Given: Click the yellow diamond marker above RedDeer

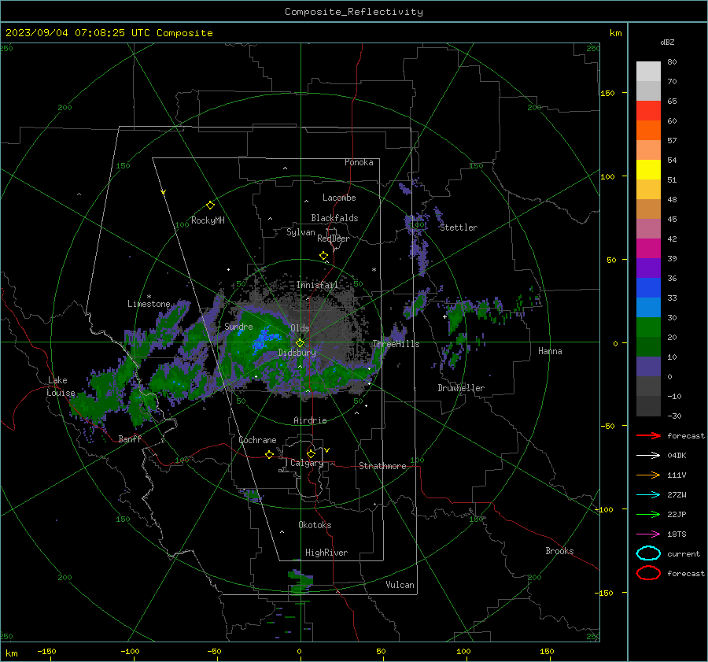Looking at the screenshot, I should (x=323, y=255).
